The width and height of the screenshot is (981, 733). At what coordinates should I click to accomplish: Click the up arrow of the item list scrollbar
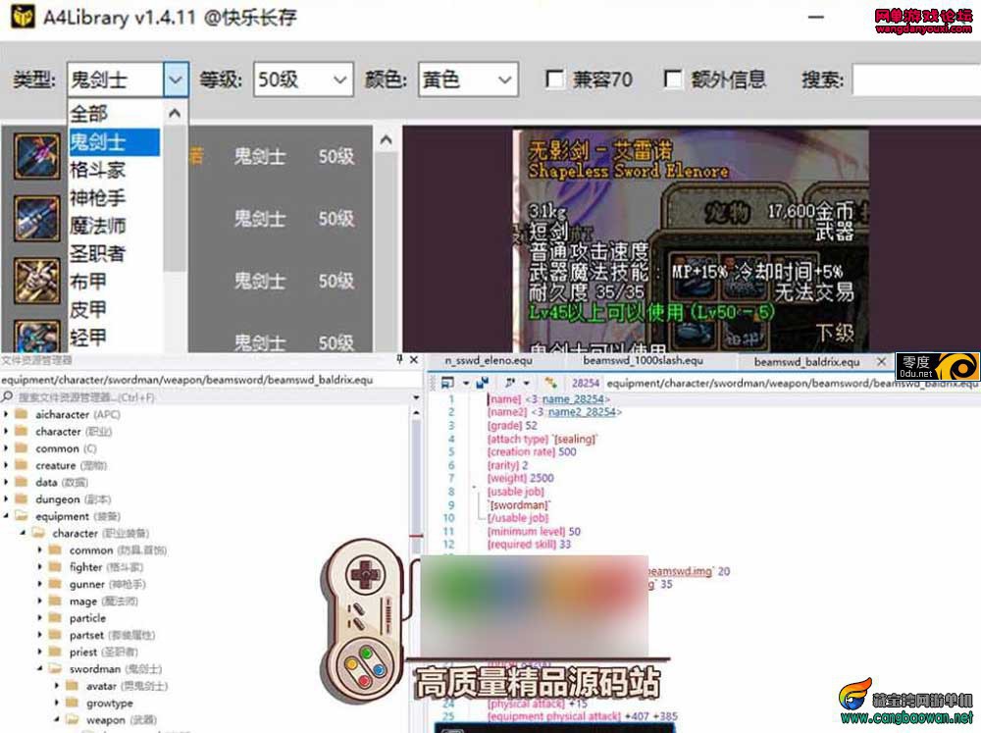[x=386, y=140]
